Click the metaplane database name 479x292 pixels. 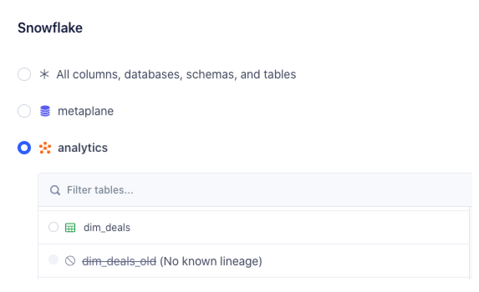click(86, 111)
